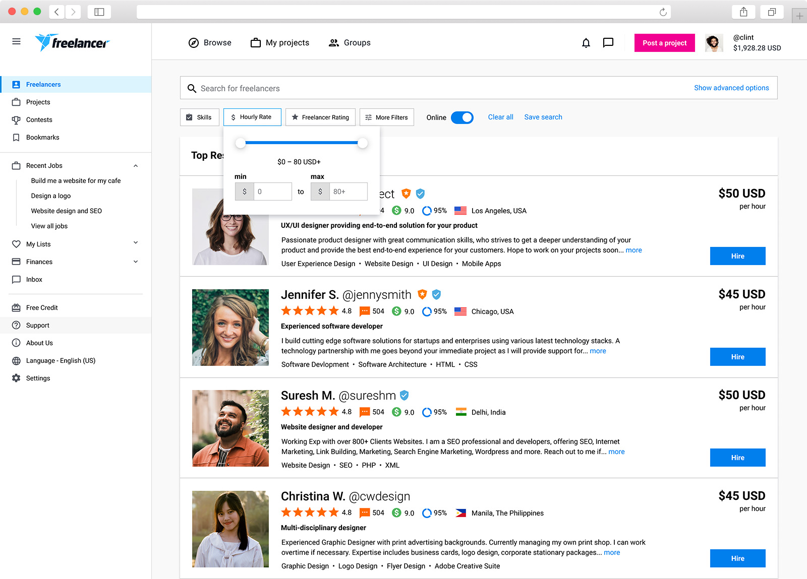The height and width of the screenshot is (579, 807).
Task: Select Freelancers in the sidebar
Action: [76, 85]
